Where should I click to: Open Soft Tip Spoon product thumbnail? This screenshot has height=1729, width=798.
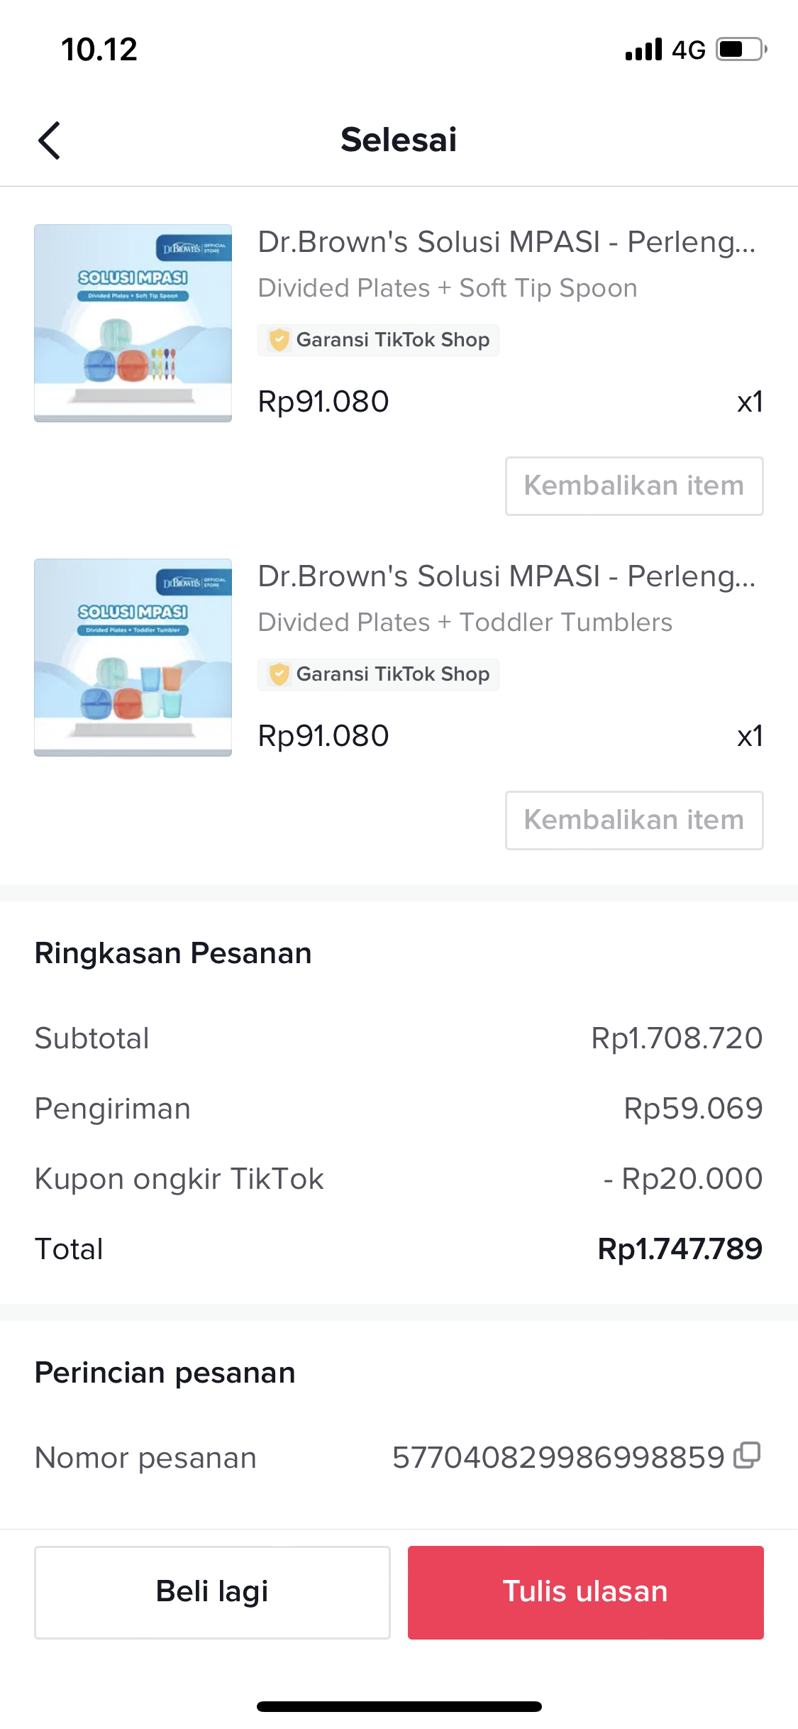click(x=133, y=324)
